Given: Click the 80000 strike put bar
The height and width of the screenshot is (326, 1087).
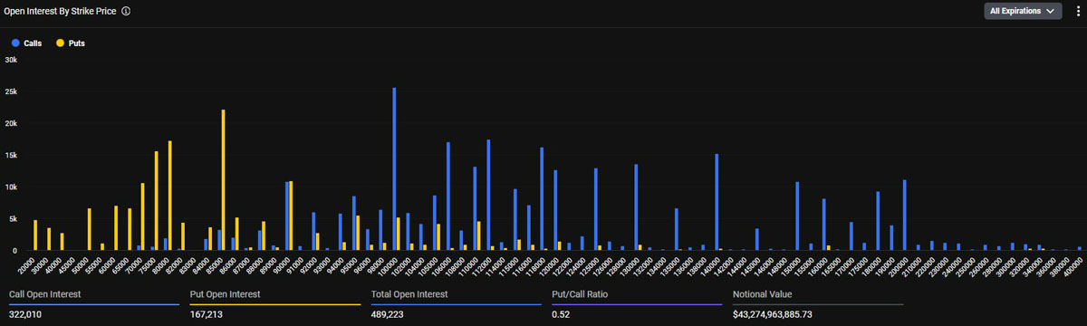Looking at the screenshot, I should click(x=169, y=196).
